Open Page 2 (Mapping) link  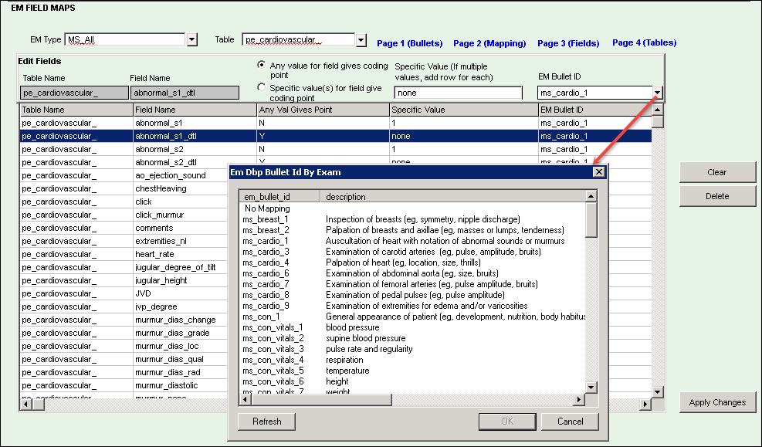[489, 43]
